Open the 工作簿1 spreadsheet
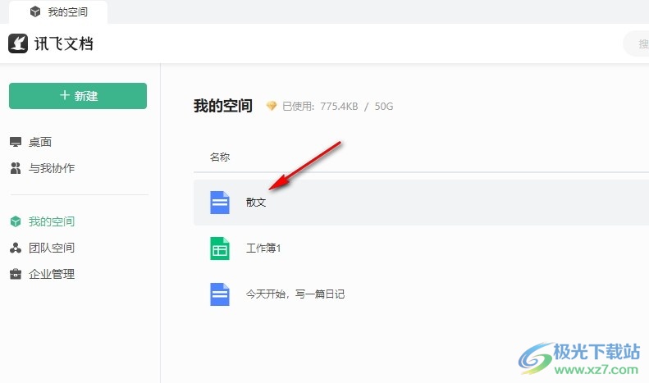The image size is (649, 383). [263, 248]
